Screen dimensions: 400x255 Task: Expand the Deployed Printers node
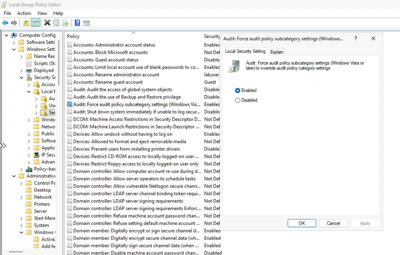(21, 71)
